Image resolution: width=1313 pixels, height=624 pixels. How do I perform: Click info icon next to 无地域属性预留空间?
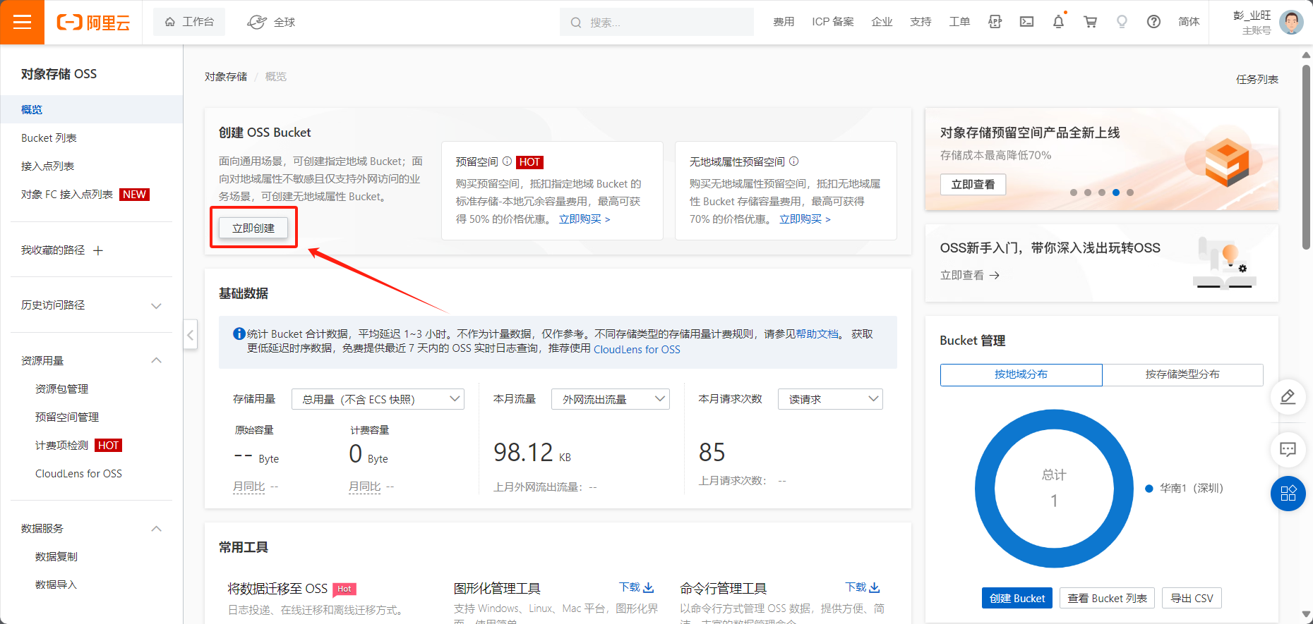(793, 161)
